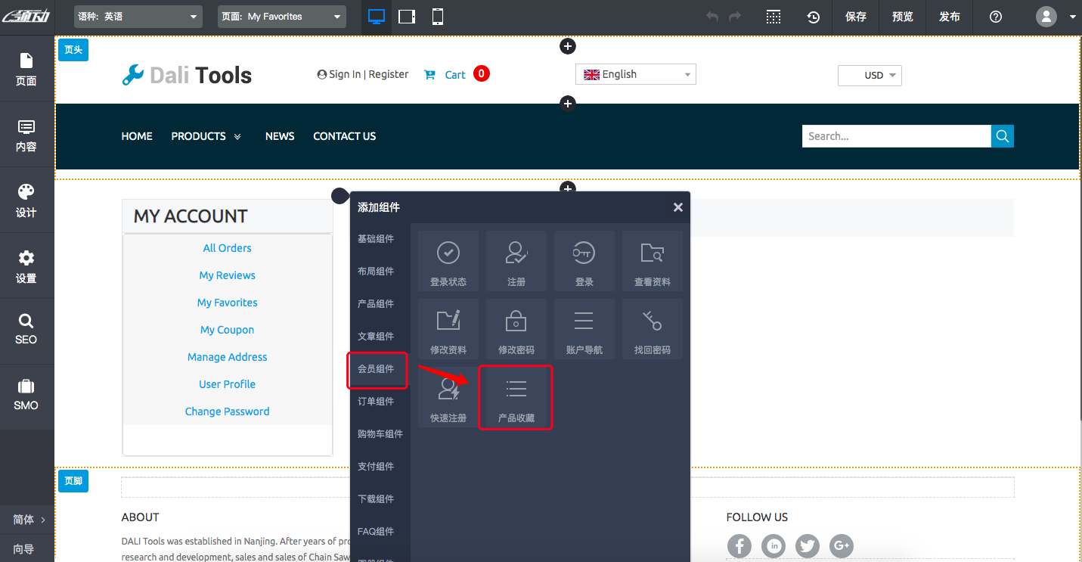Switch to desktop preview mode icon
The height and width of the screenshot is (562, 1082).
377,17
